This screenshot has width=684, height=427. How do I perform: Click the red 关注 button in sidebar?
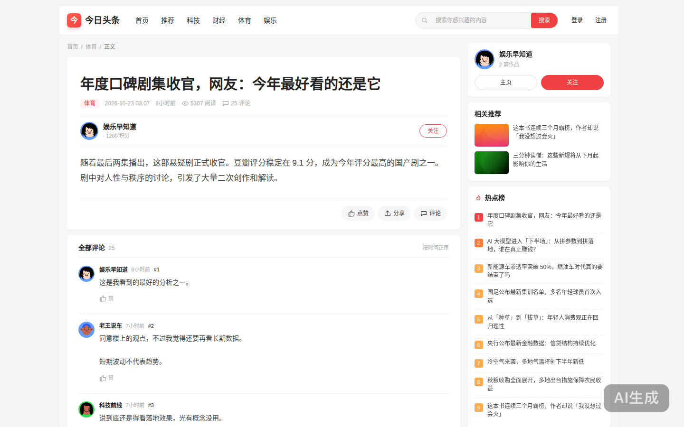pyautogui.click(x=572, y=83)
